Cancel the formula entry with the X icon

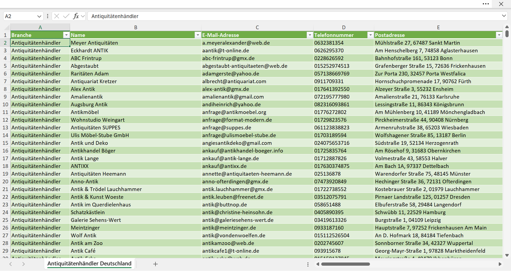(57, 16)
